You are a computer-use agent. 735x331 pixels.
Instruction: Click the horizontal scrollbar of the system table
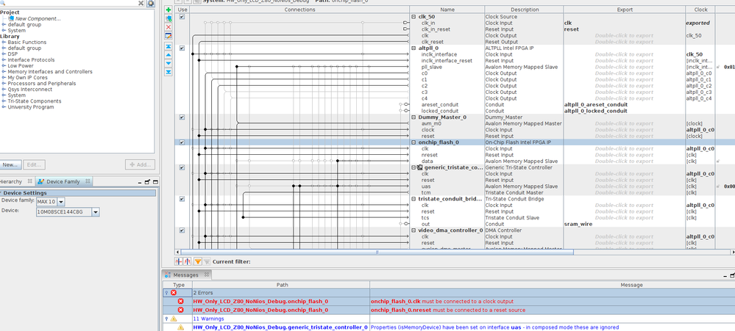377,252
